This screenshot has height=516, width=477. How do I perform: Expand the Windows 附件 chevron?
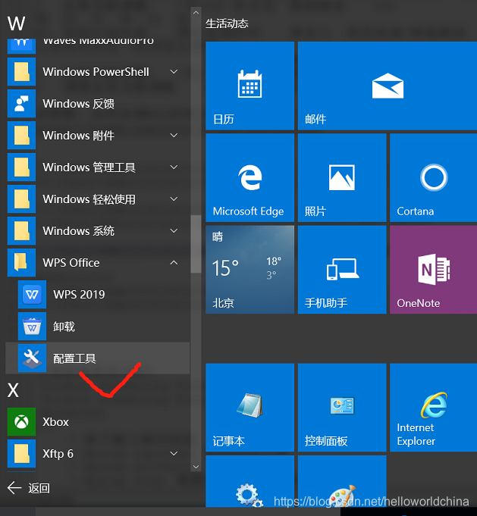(x=174, y=136)
